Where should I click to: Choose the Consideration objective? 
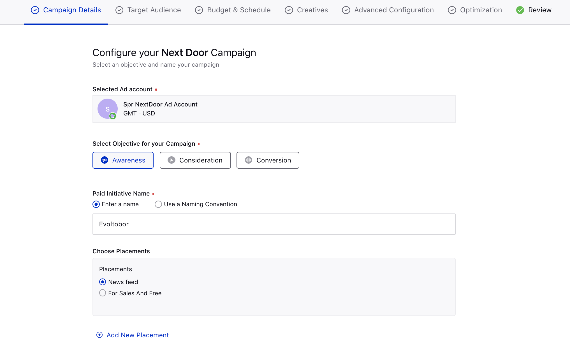click(195, 160)
